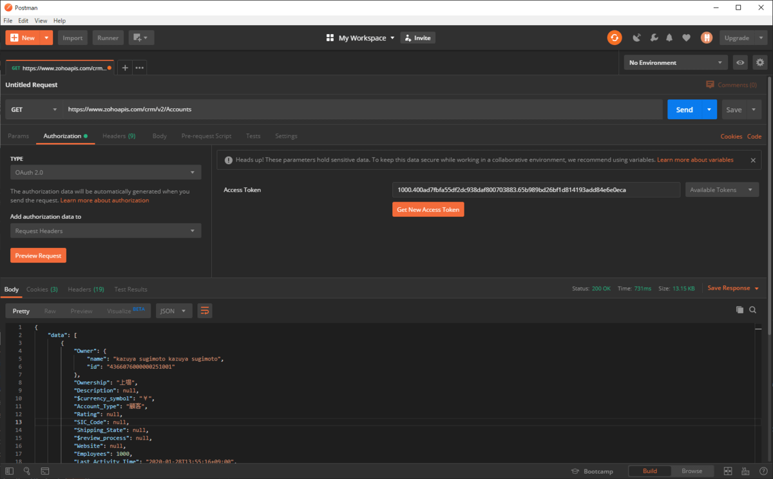The image size is (773, 479).
Task: Open the Pre-request Script tab
Action: (x=206, y=136)
